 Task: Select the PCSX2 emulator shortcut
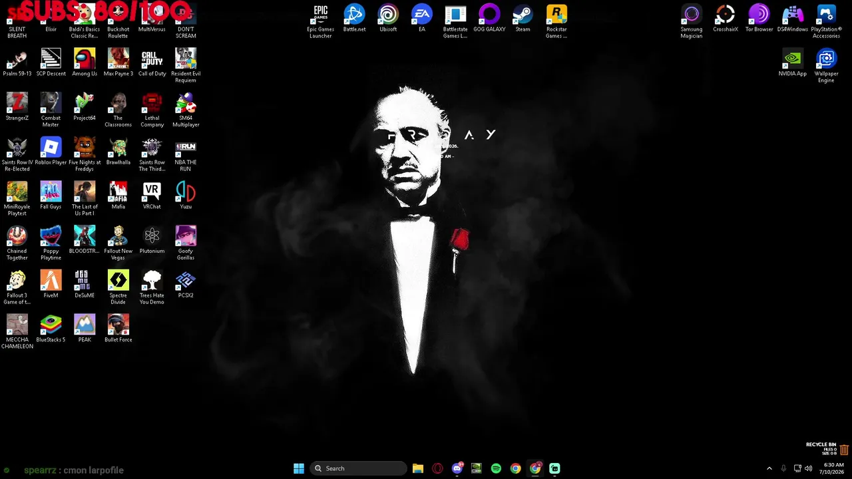coord(186,285)
